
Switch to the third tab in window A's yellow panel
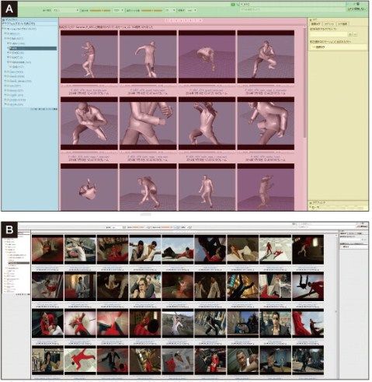pyautogui.click(x=342, y=24)
